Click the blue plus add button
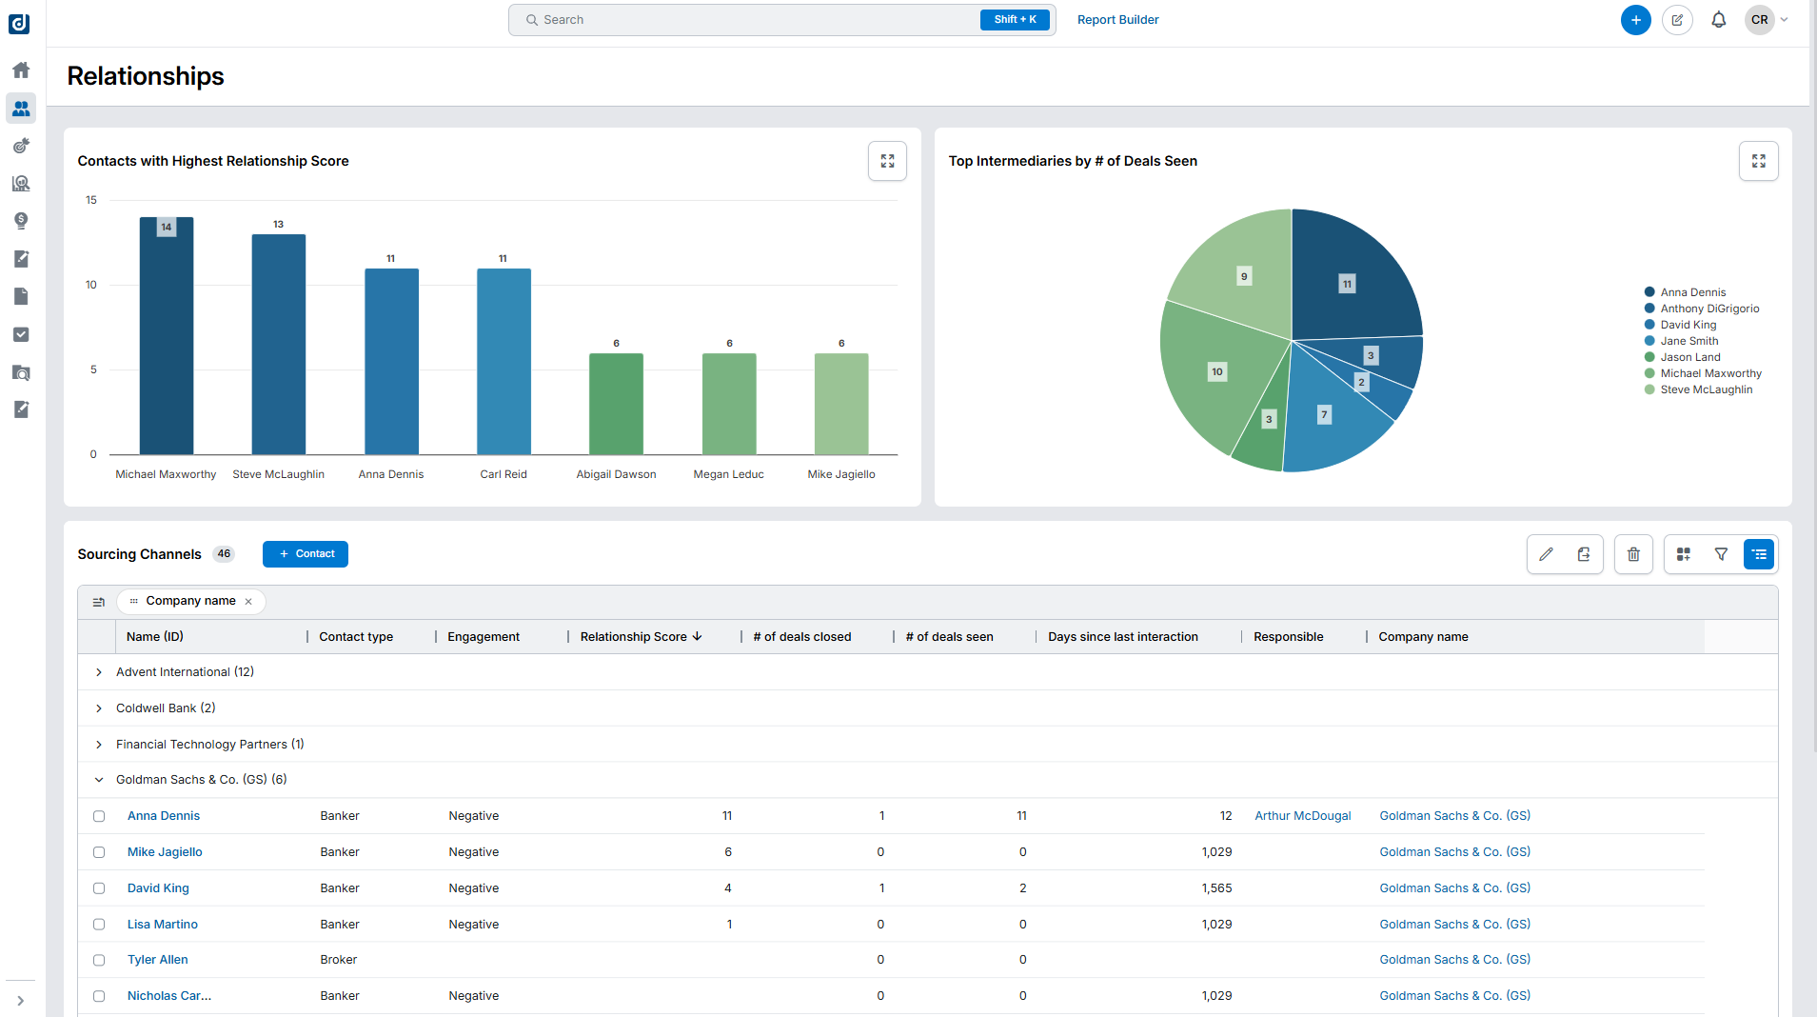The image size is (1817, 1017). click(x=1635, y=20)
